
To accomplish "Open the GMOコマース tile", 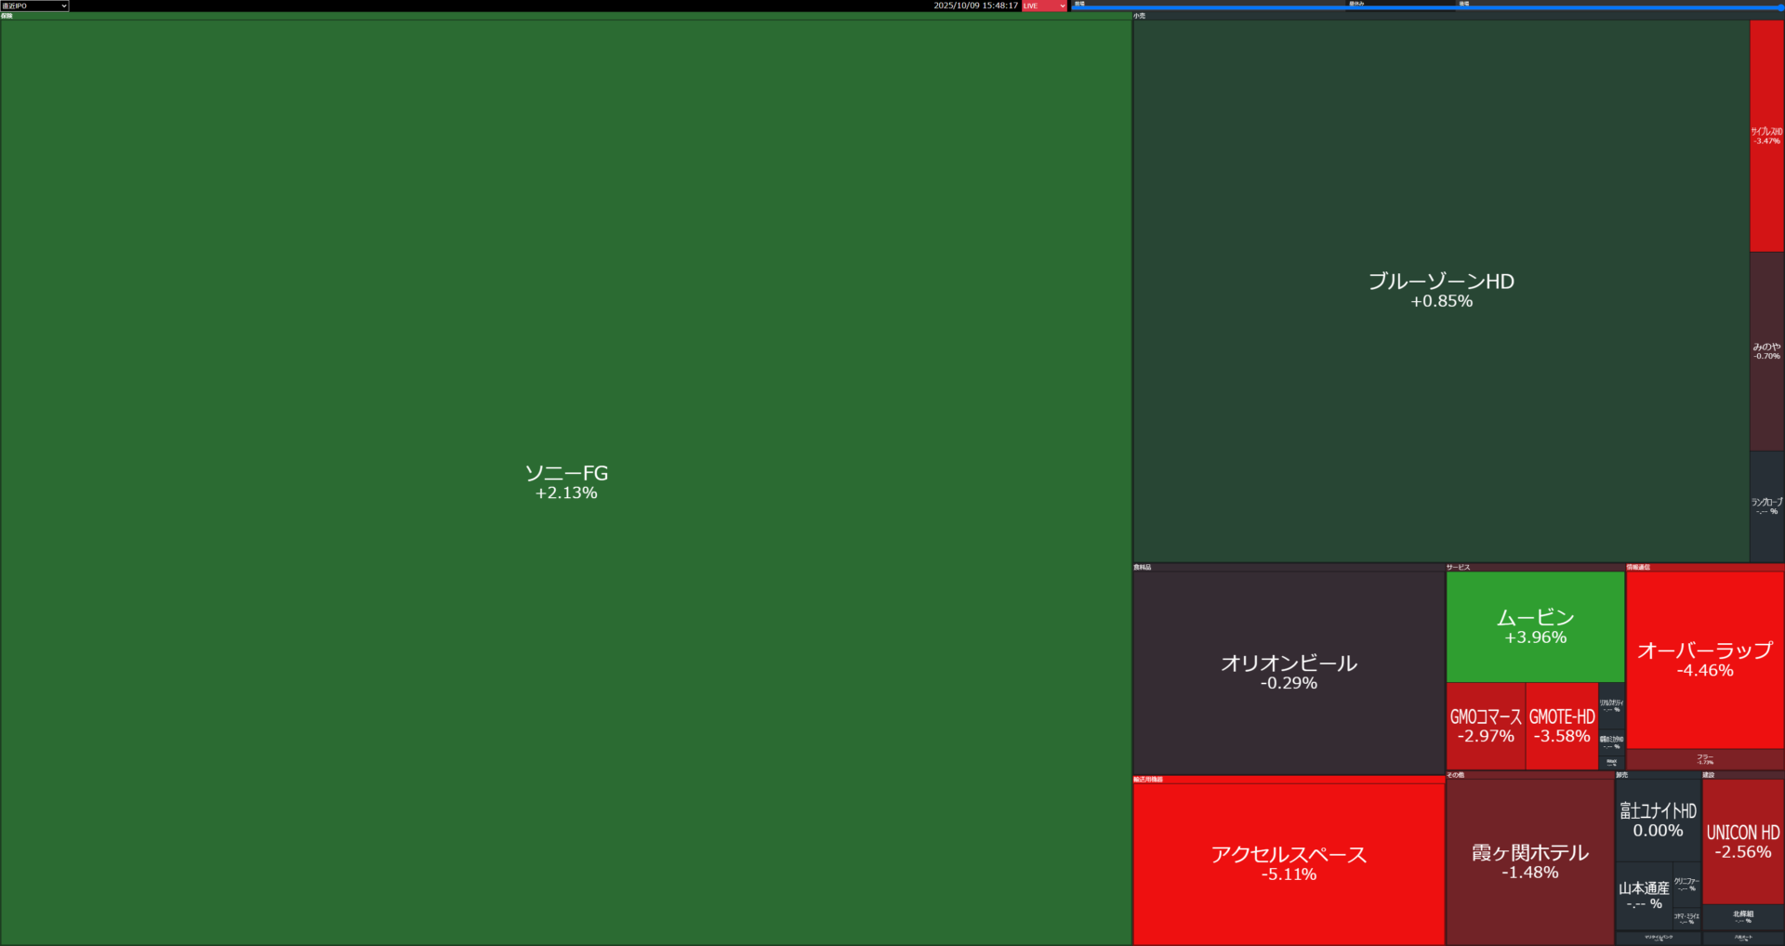I will click(x=1485, y=726).
